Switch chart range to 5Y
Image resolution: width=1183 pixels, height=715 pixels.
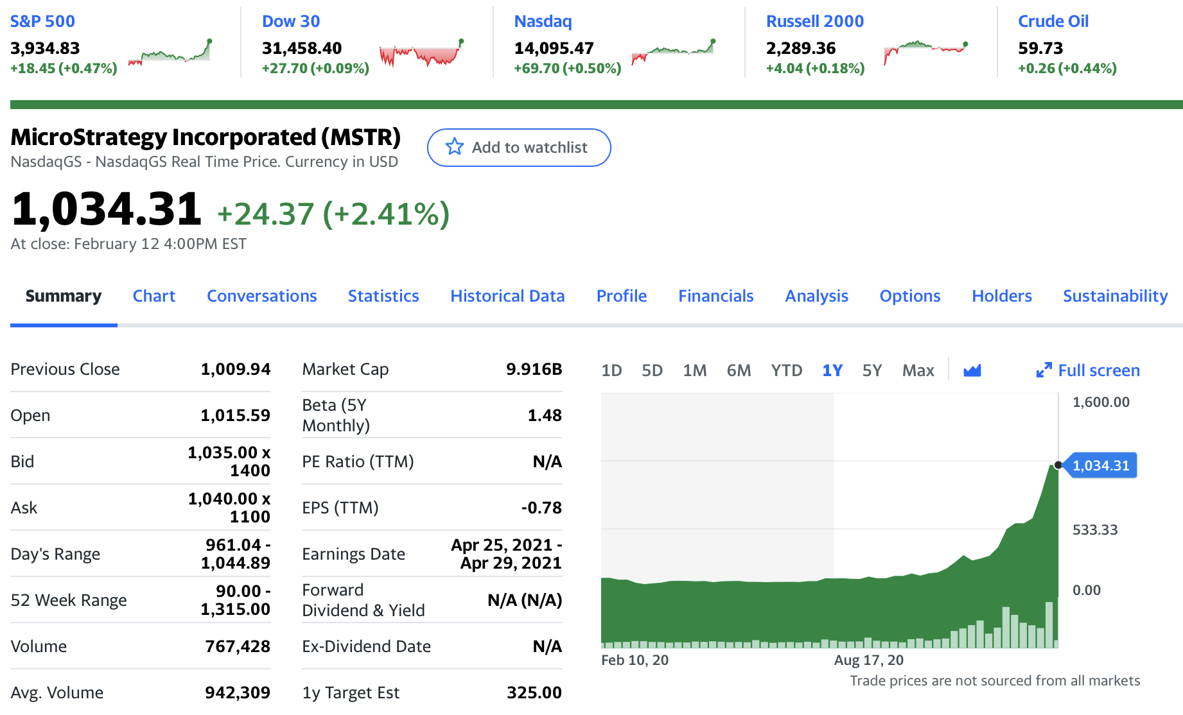point(872,370)
